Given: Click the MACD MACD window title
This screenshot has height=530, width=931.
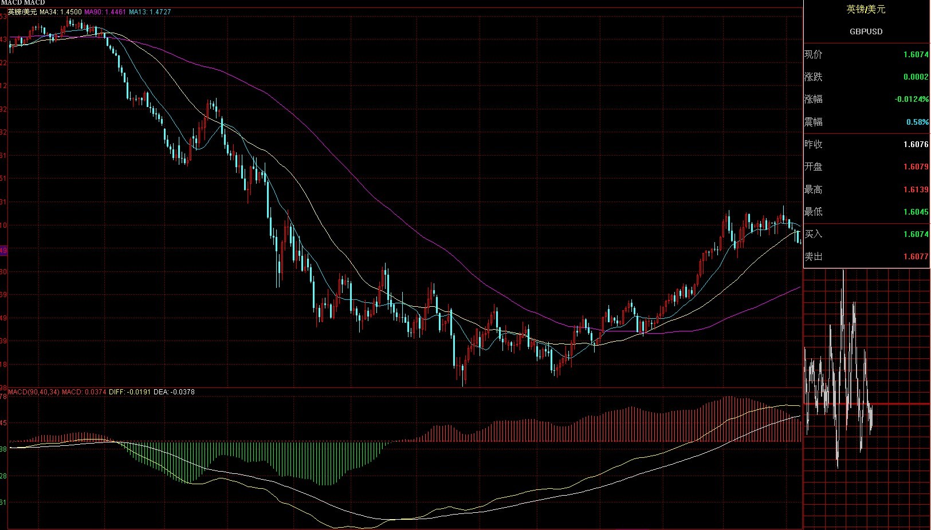Looking at the screenshot, I should 22,3.
